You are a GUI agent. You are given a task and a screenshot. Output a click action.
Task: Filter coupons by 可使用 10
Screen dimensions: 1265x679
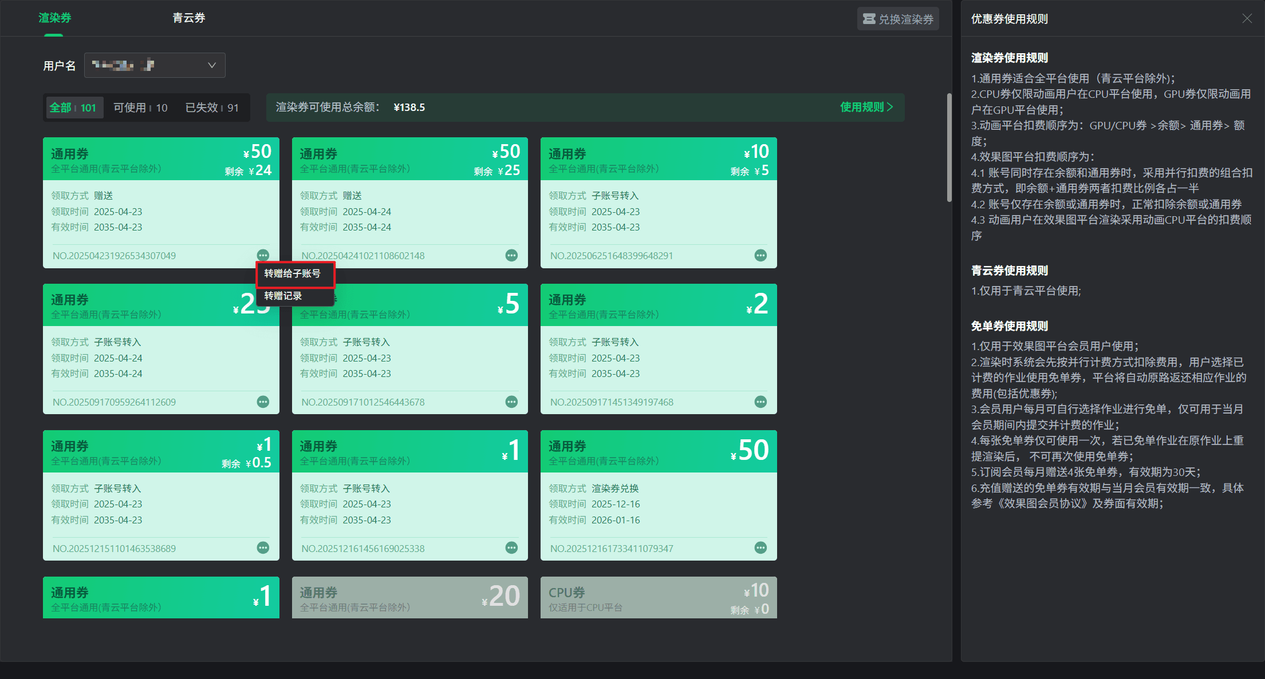click(140, 108)
